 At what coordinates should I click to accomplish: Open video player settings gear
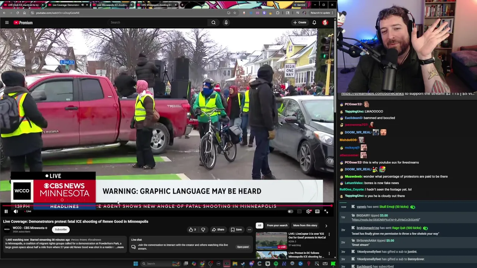click(x=308, y=211)
